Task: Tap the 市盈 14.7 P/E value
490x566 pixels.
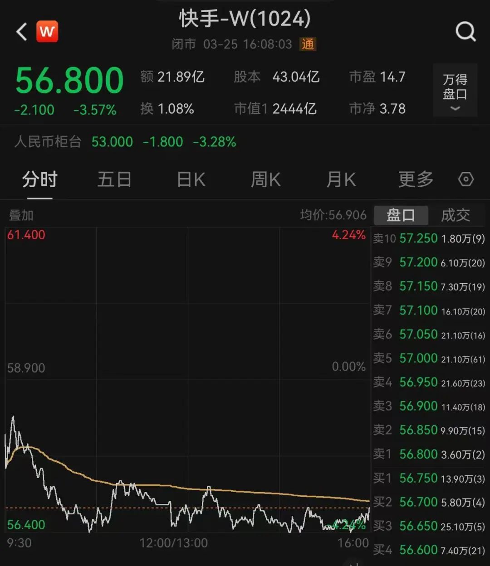Action: 377,77
